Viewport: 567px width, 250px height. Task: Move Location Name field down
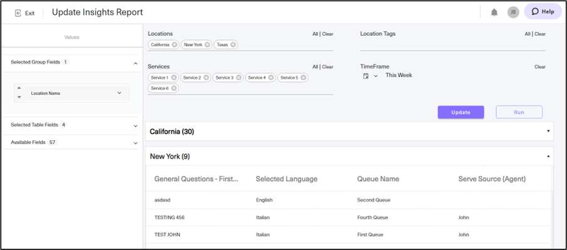[x=19, y=97]
